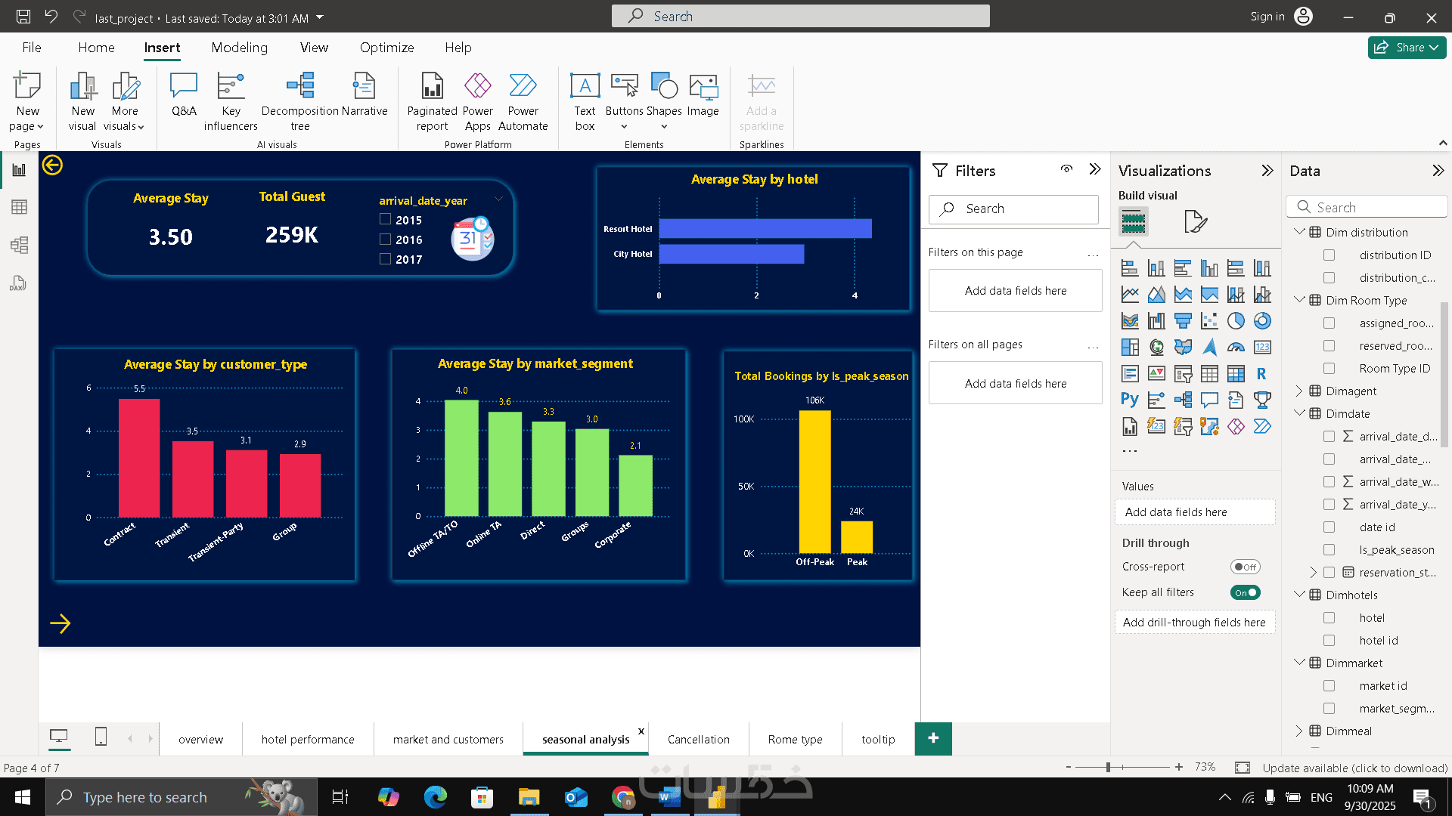
Task: Toggle the Cross-report drill through switch
Action: [1245, 567]
